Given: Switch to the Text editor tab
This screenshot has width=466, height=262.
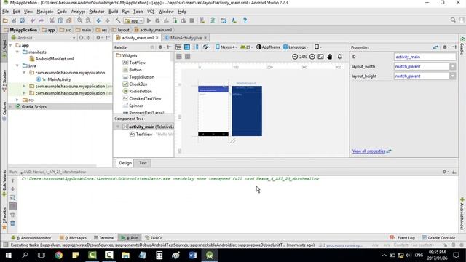Looking at the screenshot, I should coord(143,163).
